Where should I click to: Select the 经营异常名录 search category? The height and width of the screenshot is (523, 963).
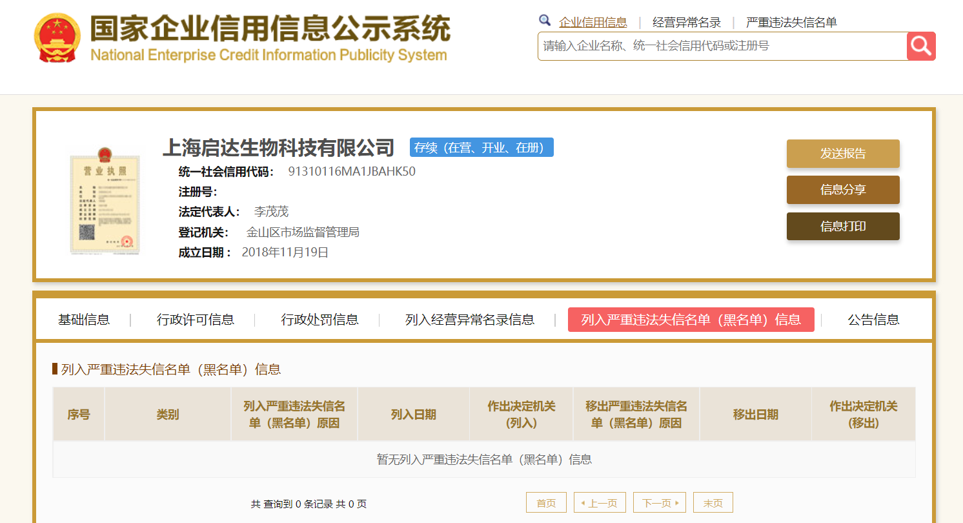(687, 23)
